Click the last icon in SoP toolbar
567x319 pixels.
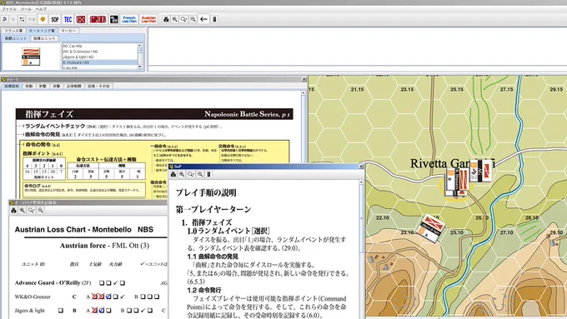[x=208, y=174]
